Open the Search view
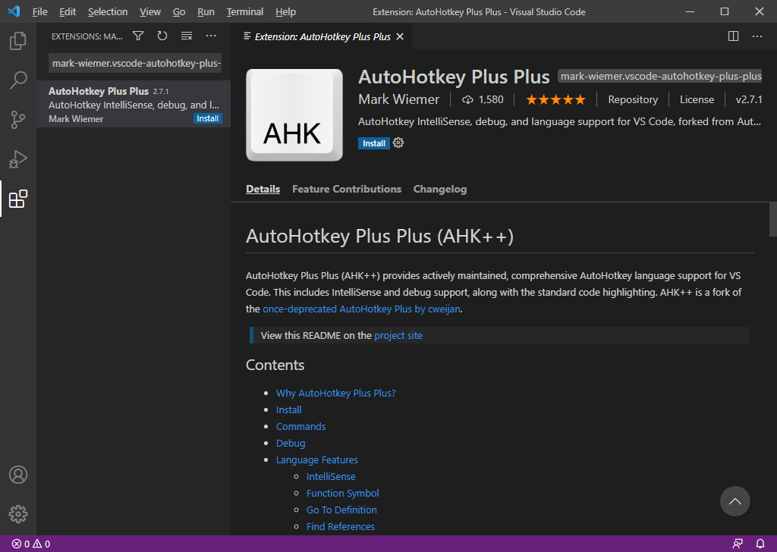Image resolution: width=777 pixels, height=552 pixels. pos(17,80)
